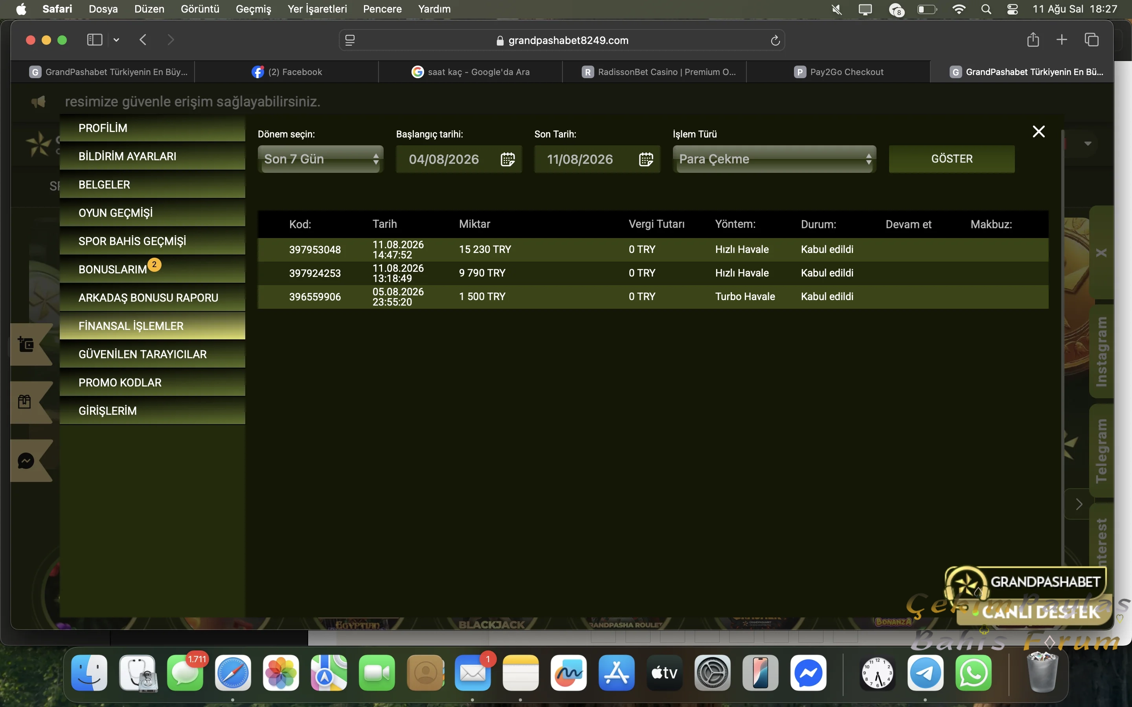The width and height of the screenshot is (1132, 707).
Task: Open the Yer İşaretleri menu
Action: pyautogui.click(x=317, y=9)
